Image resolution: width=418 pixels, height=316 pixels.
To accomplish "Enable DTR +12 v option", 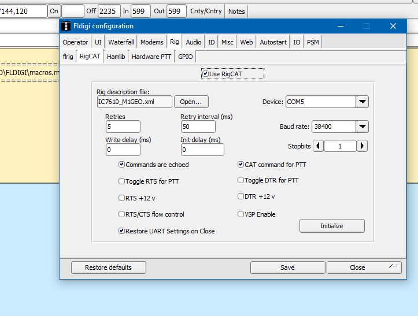I will click(241, 196).
